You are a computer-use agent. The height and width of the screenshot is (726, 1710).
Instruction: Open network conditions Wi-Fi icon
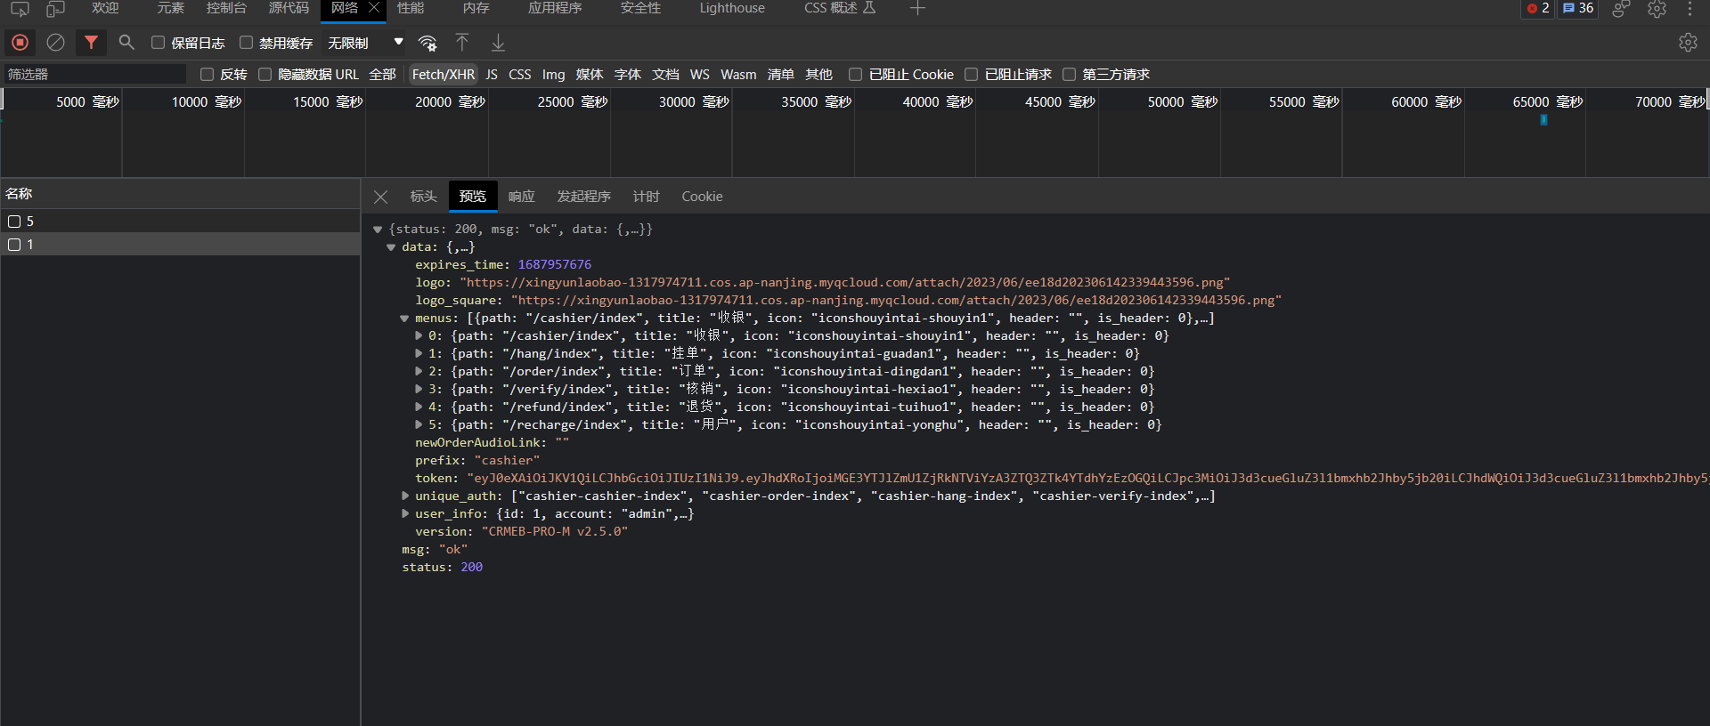coord(427,43)
